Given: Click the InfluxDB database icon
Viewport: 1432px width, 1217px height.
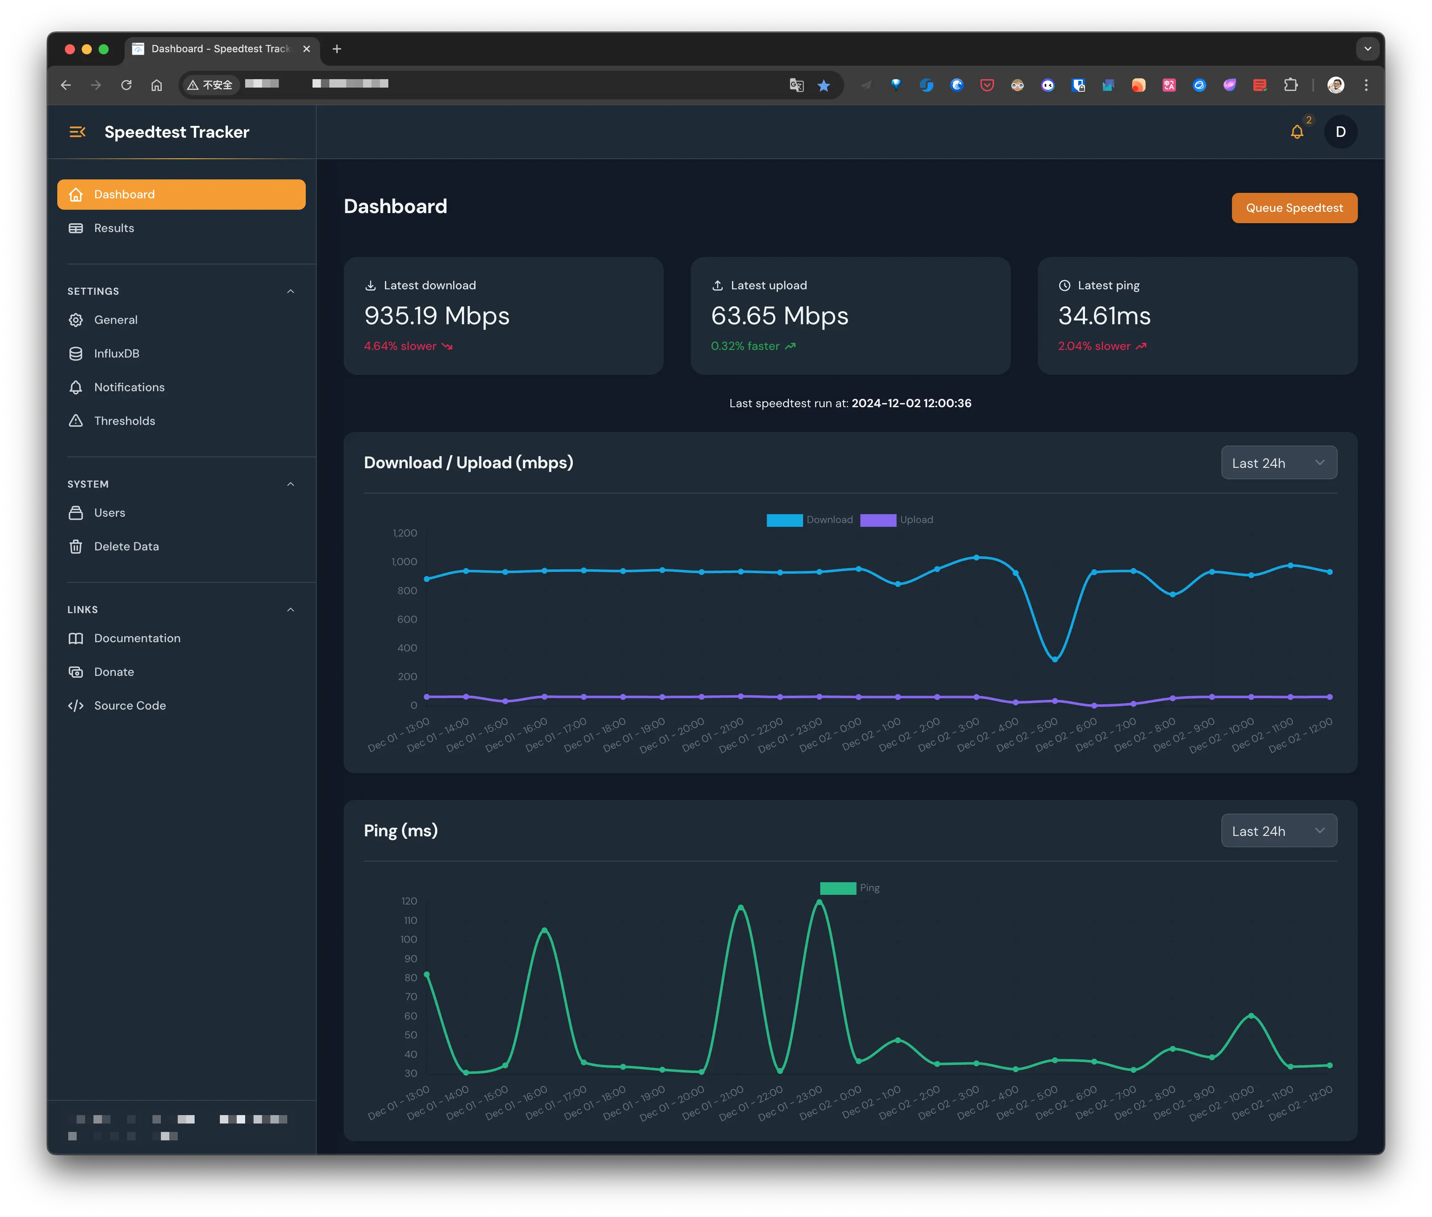Looking at the screenshot, I should point(76,353).
